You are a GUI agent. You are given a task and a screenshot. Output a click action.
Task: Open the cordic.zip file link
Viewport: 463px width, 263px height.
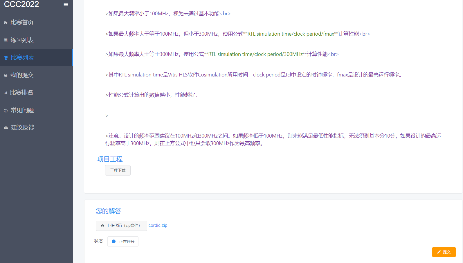[x=158, y=225]
